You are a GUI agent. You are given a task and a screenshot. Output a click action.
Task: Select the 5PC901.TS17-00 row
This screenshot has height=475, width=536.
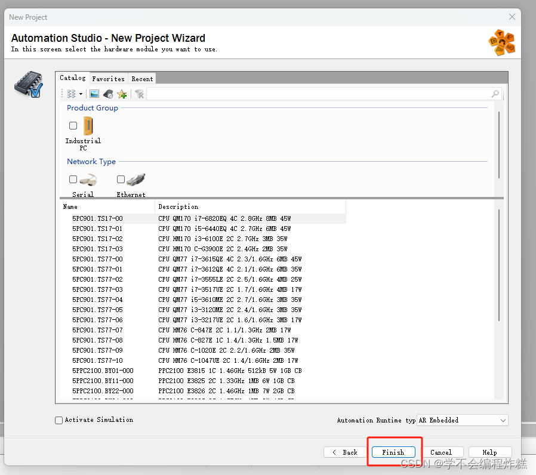202,218
